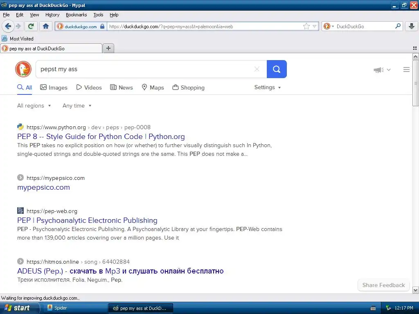Viewport: 419px width, 314px height.
Task: Open the search engine selector dropdown
Action: click(329, 26)
